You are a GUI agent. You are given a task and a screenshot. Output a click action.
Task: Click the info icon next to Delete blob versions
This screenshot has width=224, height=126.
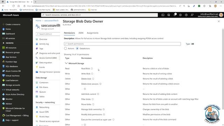[x=100, y=84]
